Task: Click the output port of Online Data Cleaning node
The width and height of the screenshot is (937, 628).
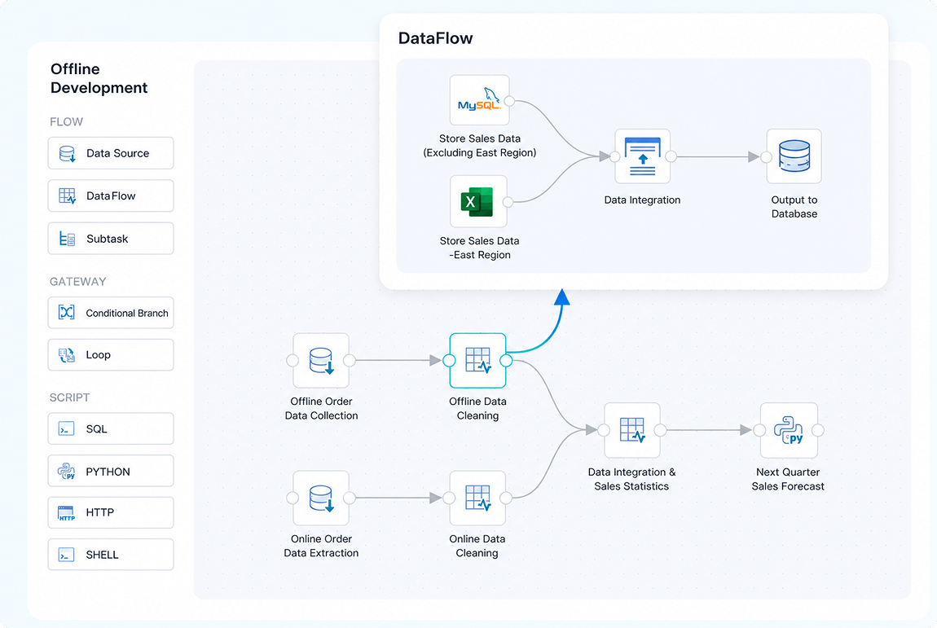Action: click(x=506, y=498)
